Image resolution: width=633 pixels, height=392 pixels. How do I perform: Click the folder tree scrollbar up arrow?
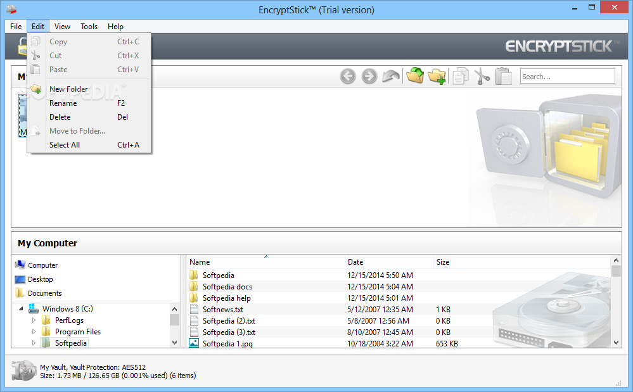(174, 309)
